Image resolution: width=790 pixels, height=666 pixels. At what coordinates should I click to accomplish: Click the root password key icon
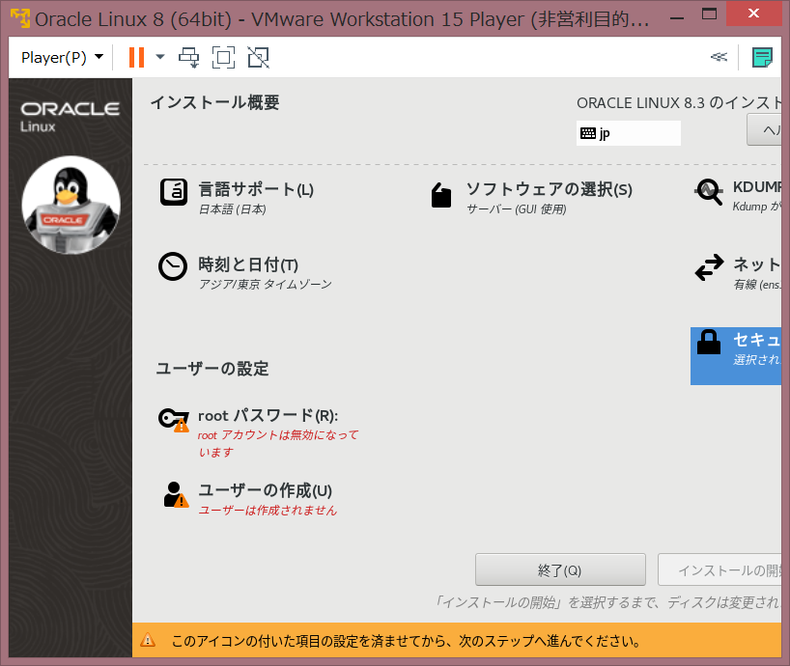174,420
